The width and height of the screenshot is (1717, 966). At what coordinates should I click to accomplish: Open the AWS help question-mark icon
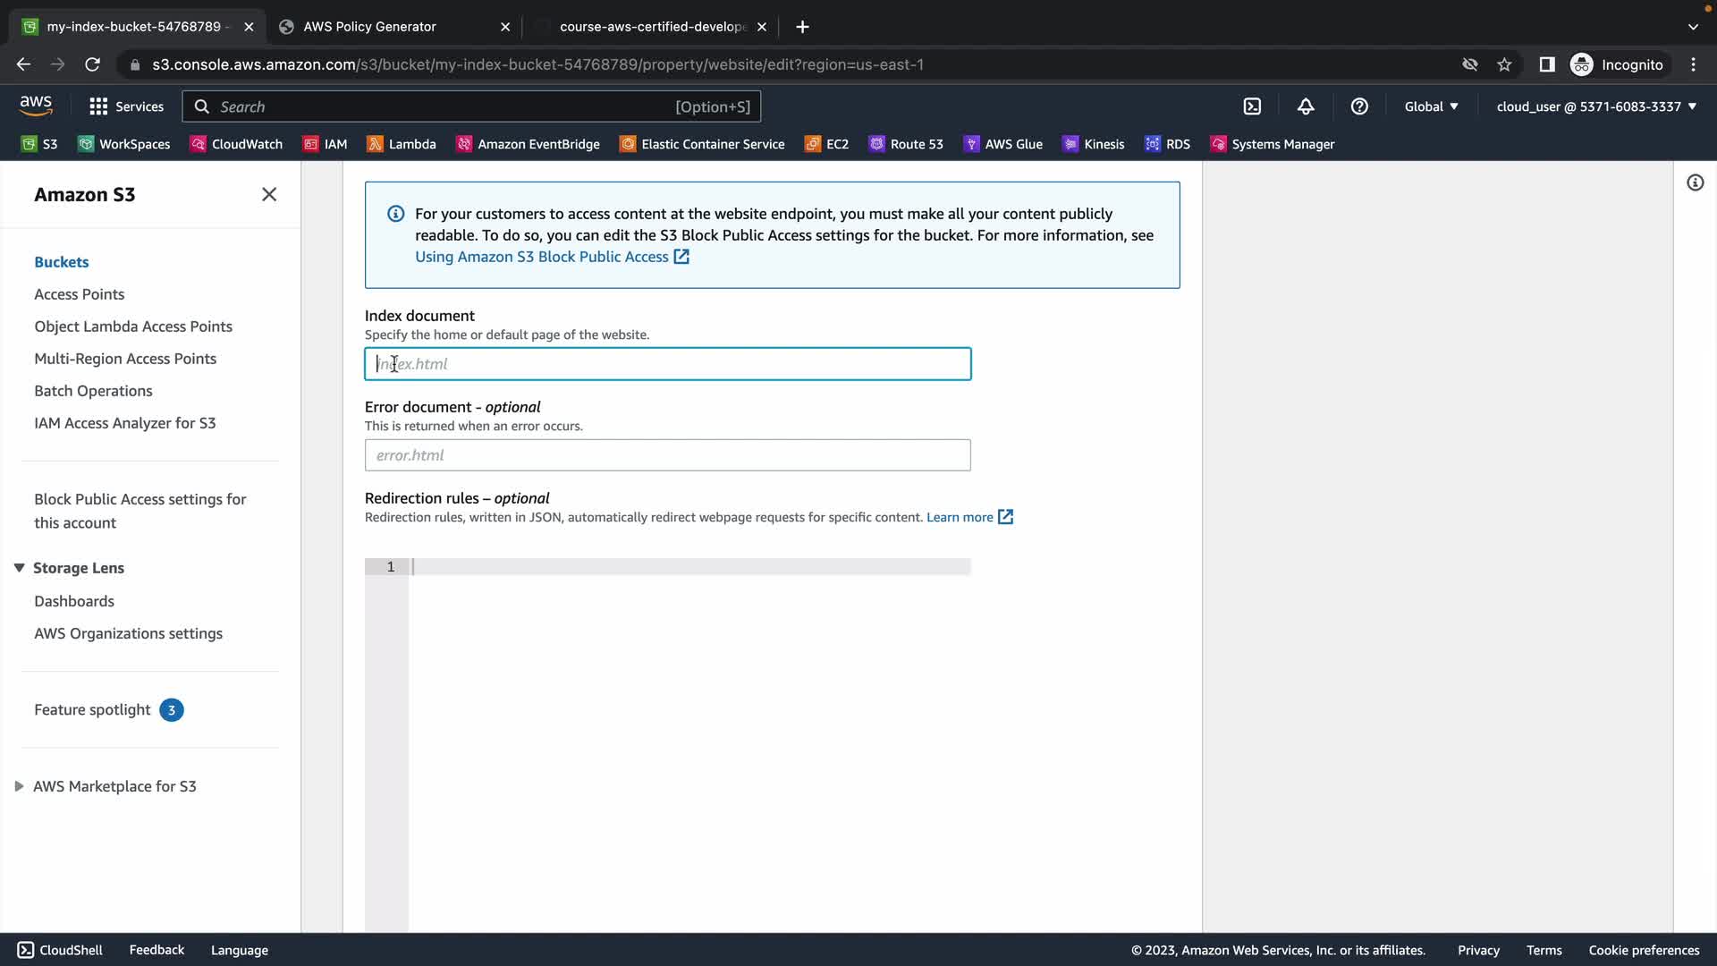click(1359, 106)
